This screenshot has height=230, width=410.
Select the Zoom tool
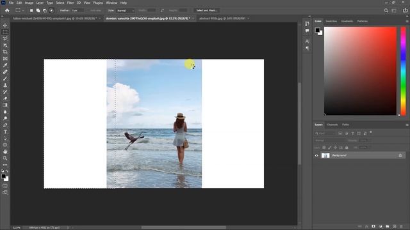(5, 158)
